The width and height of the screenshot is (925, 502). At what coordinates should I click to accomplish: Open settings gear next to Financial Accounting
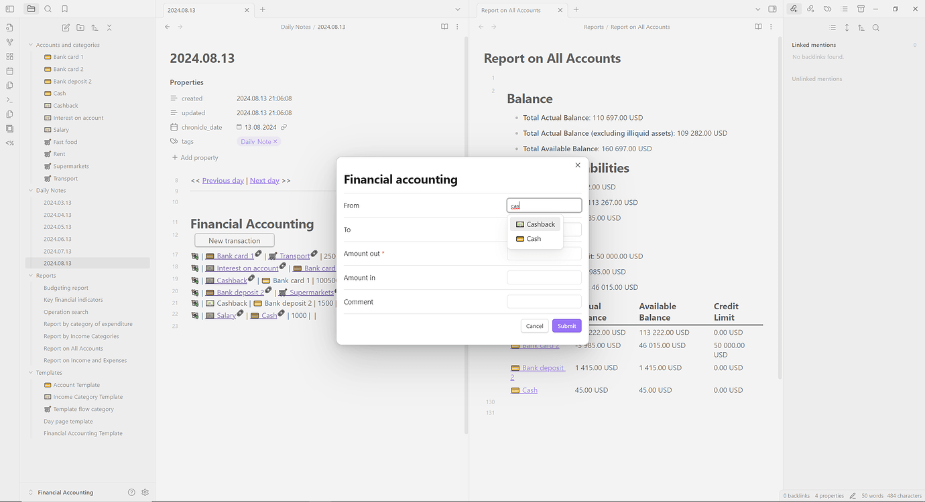click(145, 492)
